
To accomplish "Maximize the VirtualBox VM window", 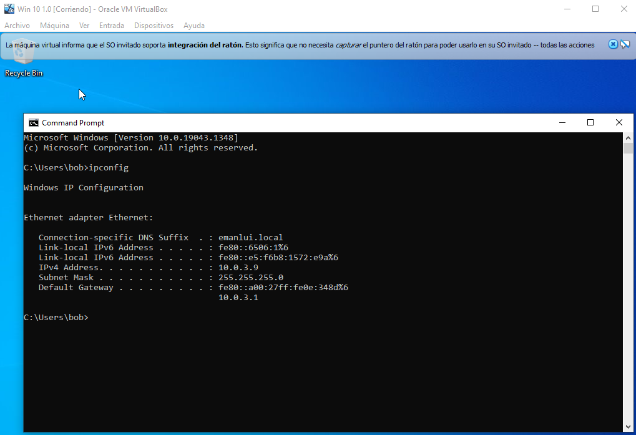I will point(595,9).
